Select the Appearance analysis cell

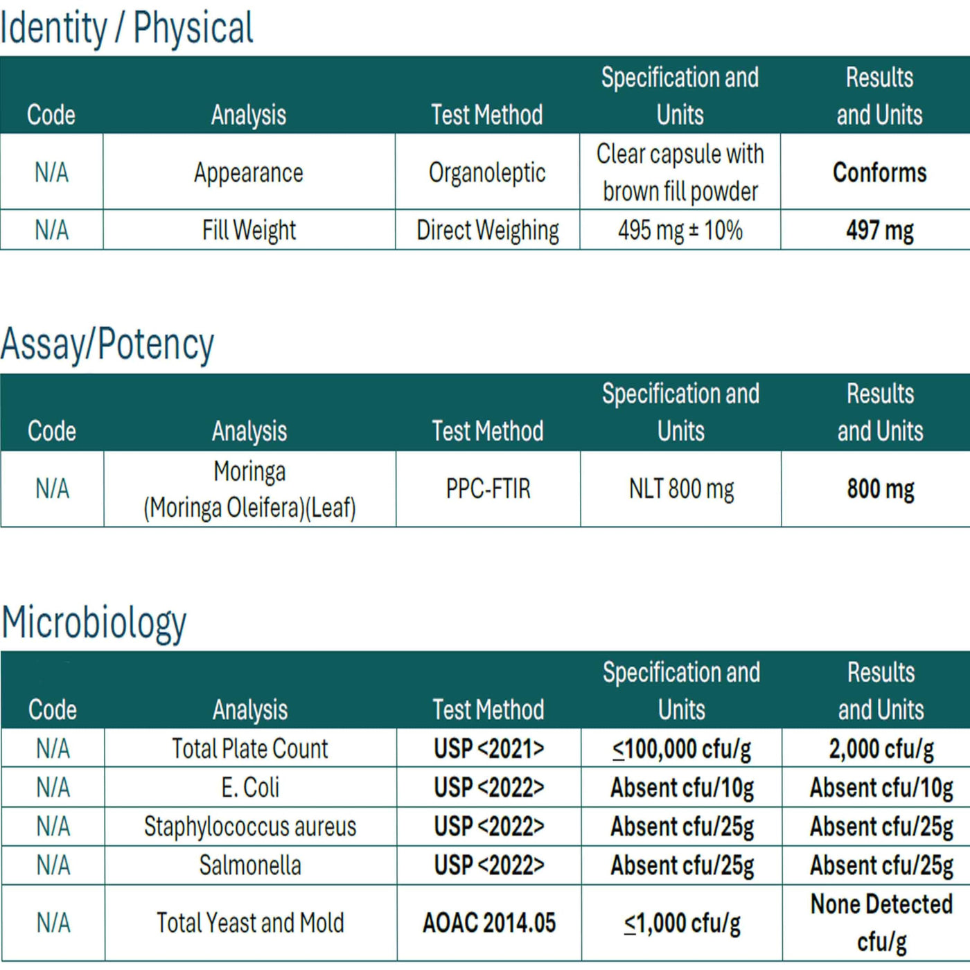[x=249, y=172]
